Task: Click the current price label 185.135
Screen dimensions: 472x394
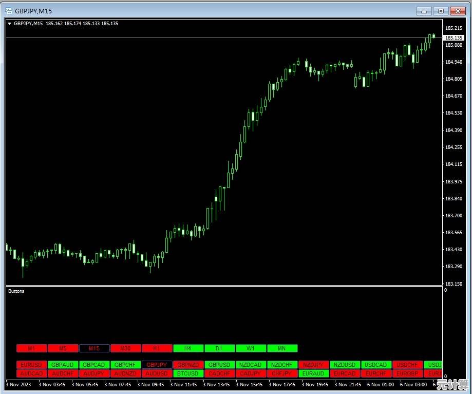Action: (x=454, y=37)
